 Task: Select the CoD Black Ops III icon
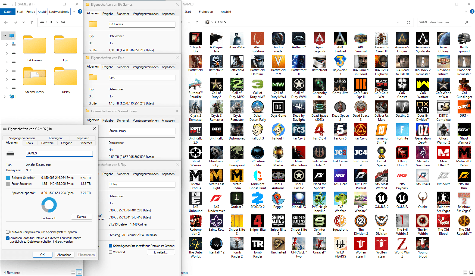click(361, 88)
